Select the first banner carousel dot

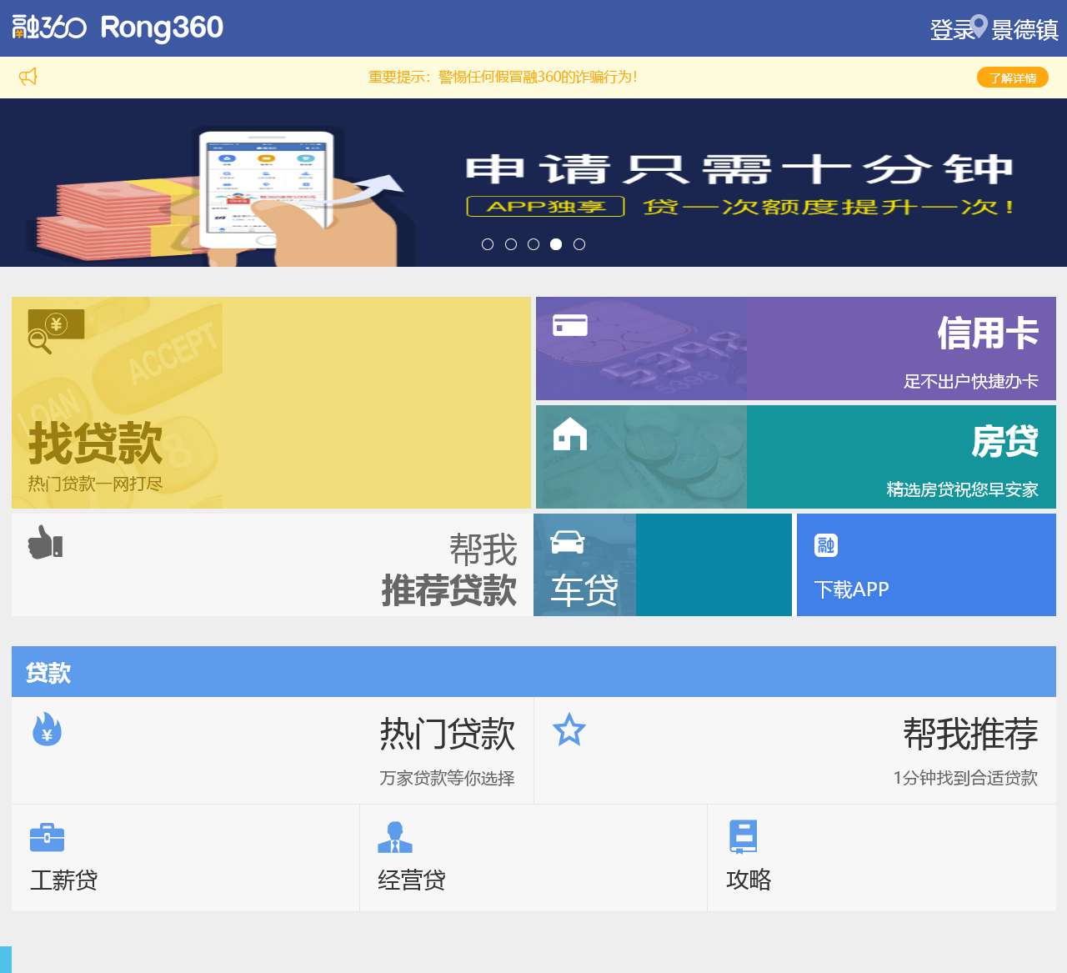click(488, 244)
